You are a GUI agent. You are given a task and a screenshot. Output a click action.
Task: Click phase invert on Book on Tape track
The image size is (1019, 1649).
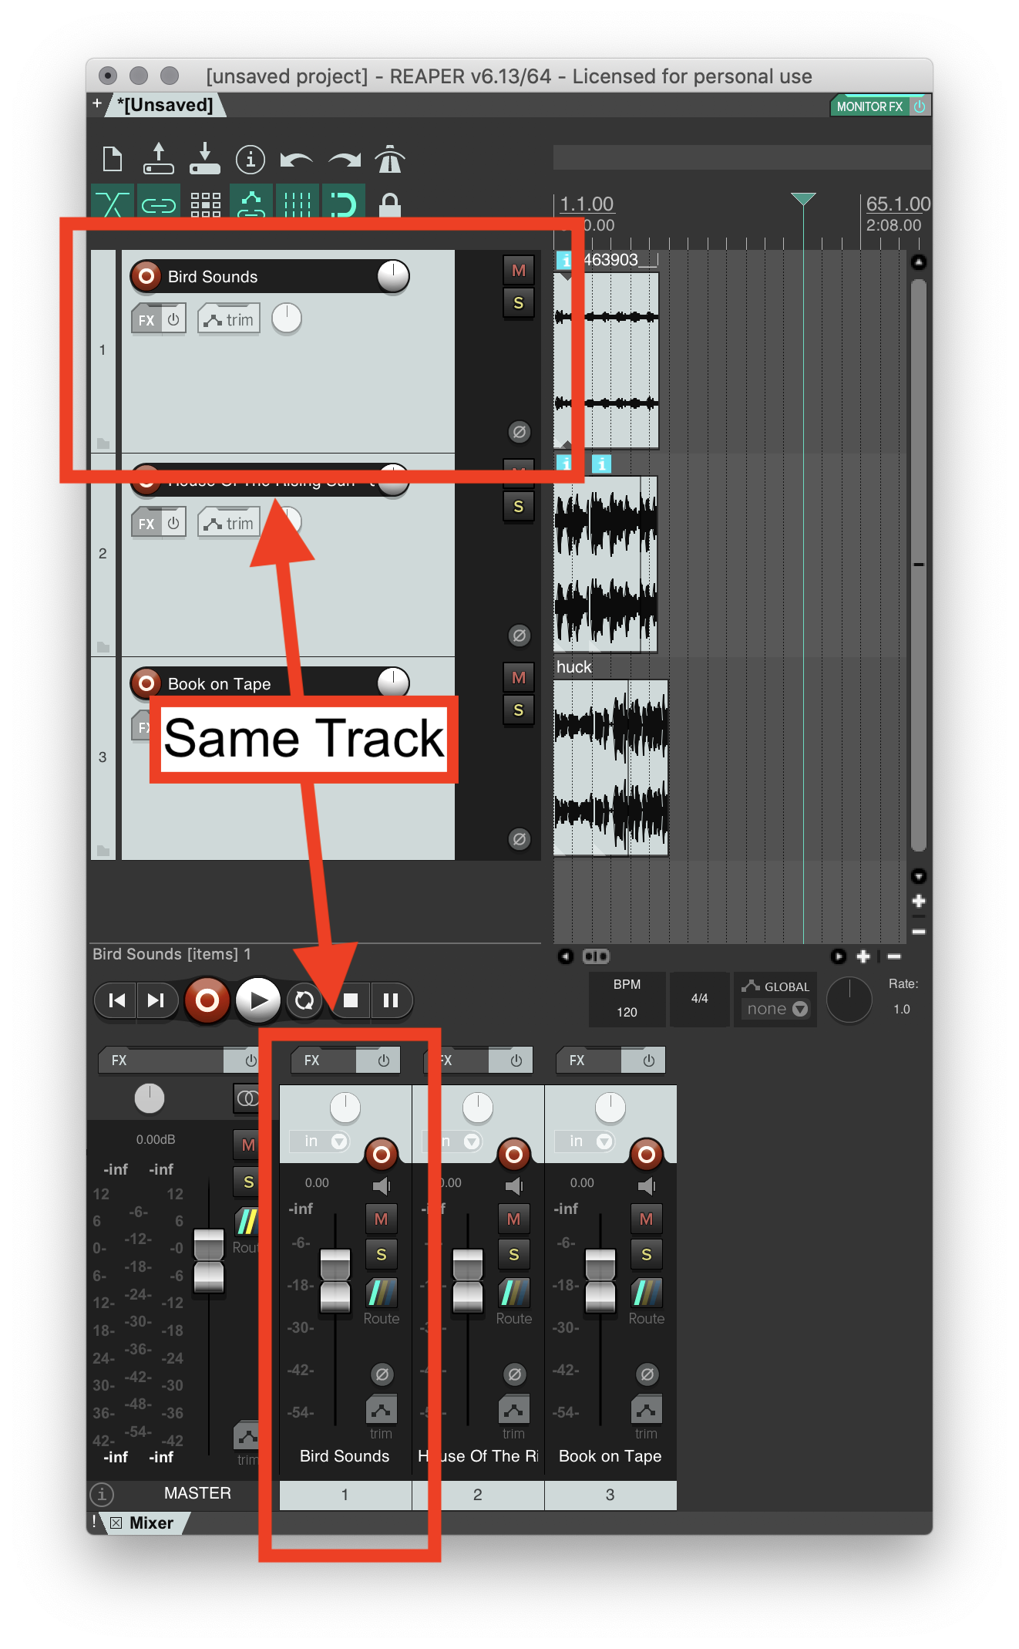click(x=520, y=839)
